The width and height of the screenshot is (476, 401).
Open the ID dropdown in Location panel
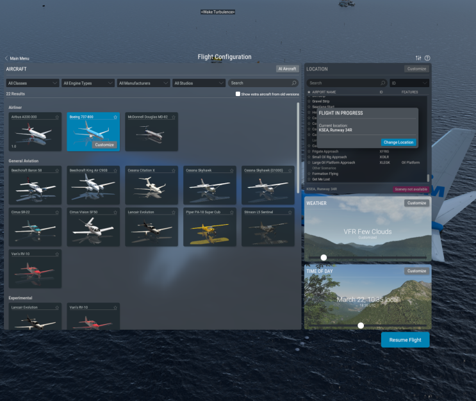[x=409, y=83]
